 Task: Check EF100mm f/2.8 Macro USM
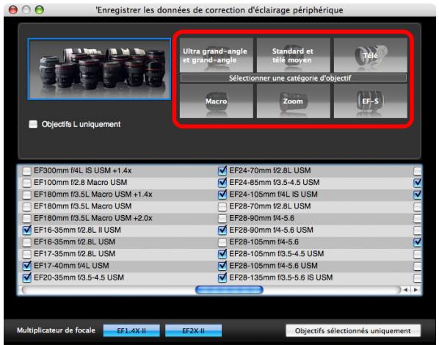click(27, 183)
